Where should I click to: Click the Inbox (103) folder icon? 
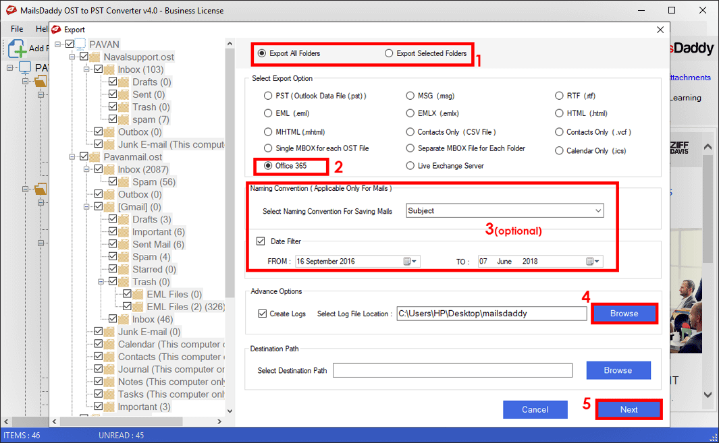pos(109,69)
